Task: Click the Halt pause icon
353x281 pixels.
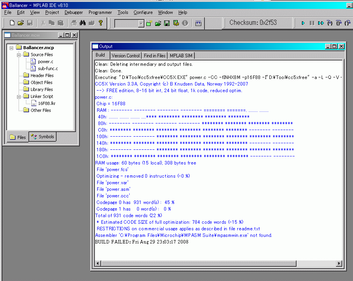Action: pos(312,23)
